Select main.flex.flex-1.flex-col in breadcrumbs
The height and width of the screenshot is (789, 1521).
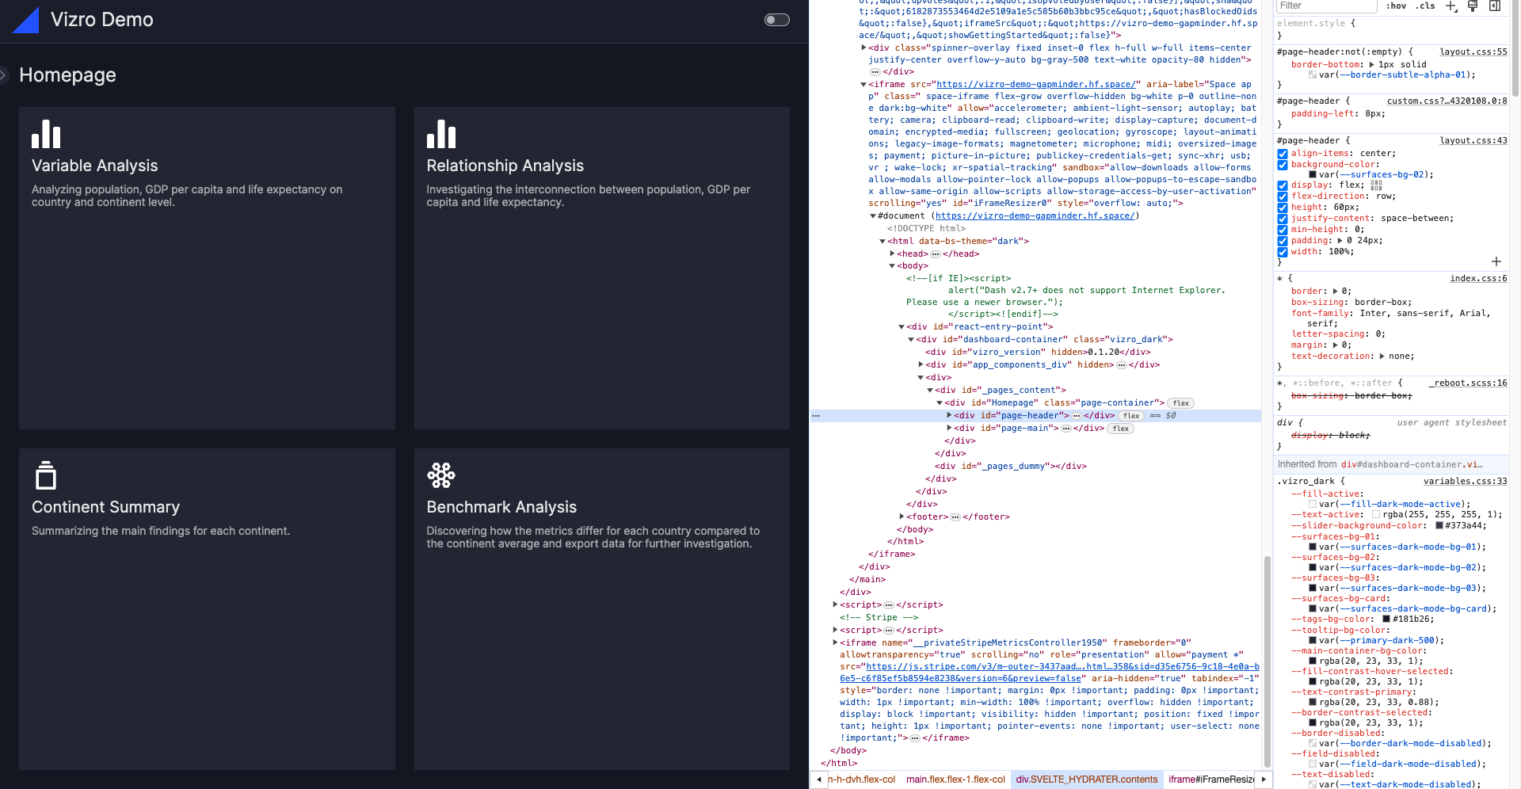pos(955,779)
